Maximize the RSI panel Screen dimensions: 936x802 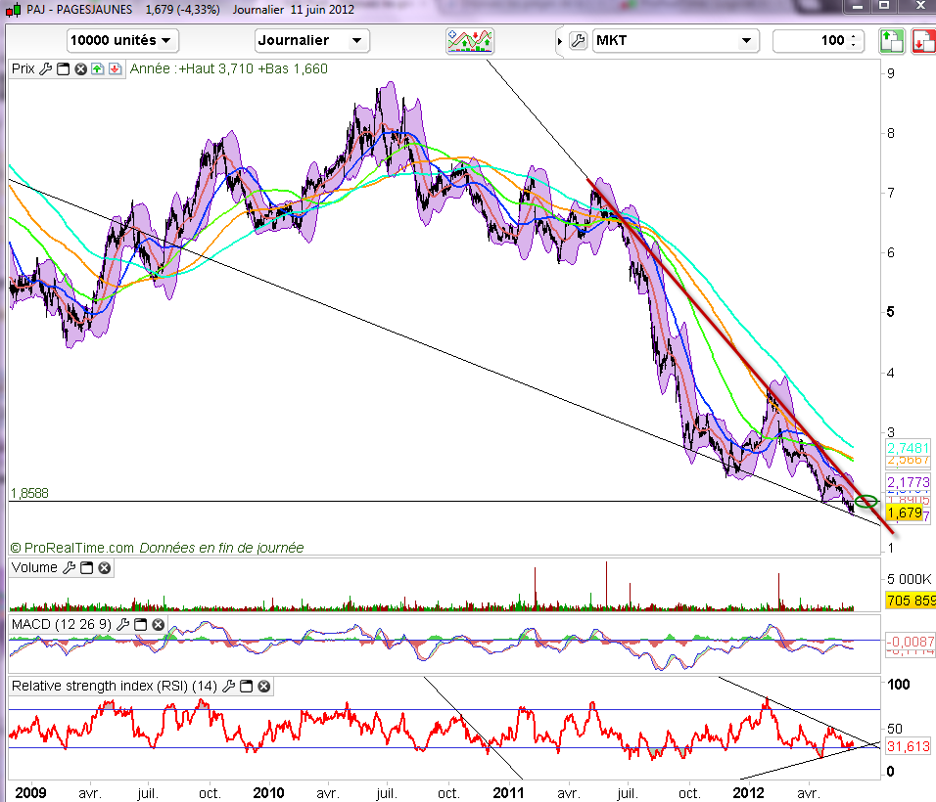(x=247, y=686)
